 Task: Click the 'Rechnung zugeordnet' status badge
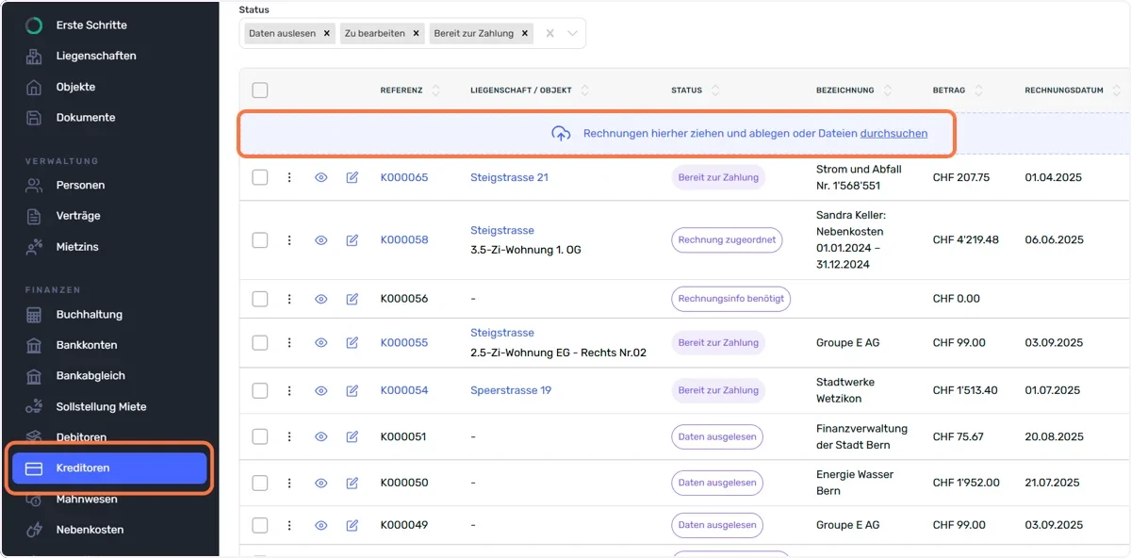(x=727, y=240)
